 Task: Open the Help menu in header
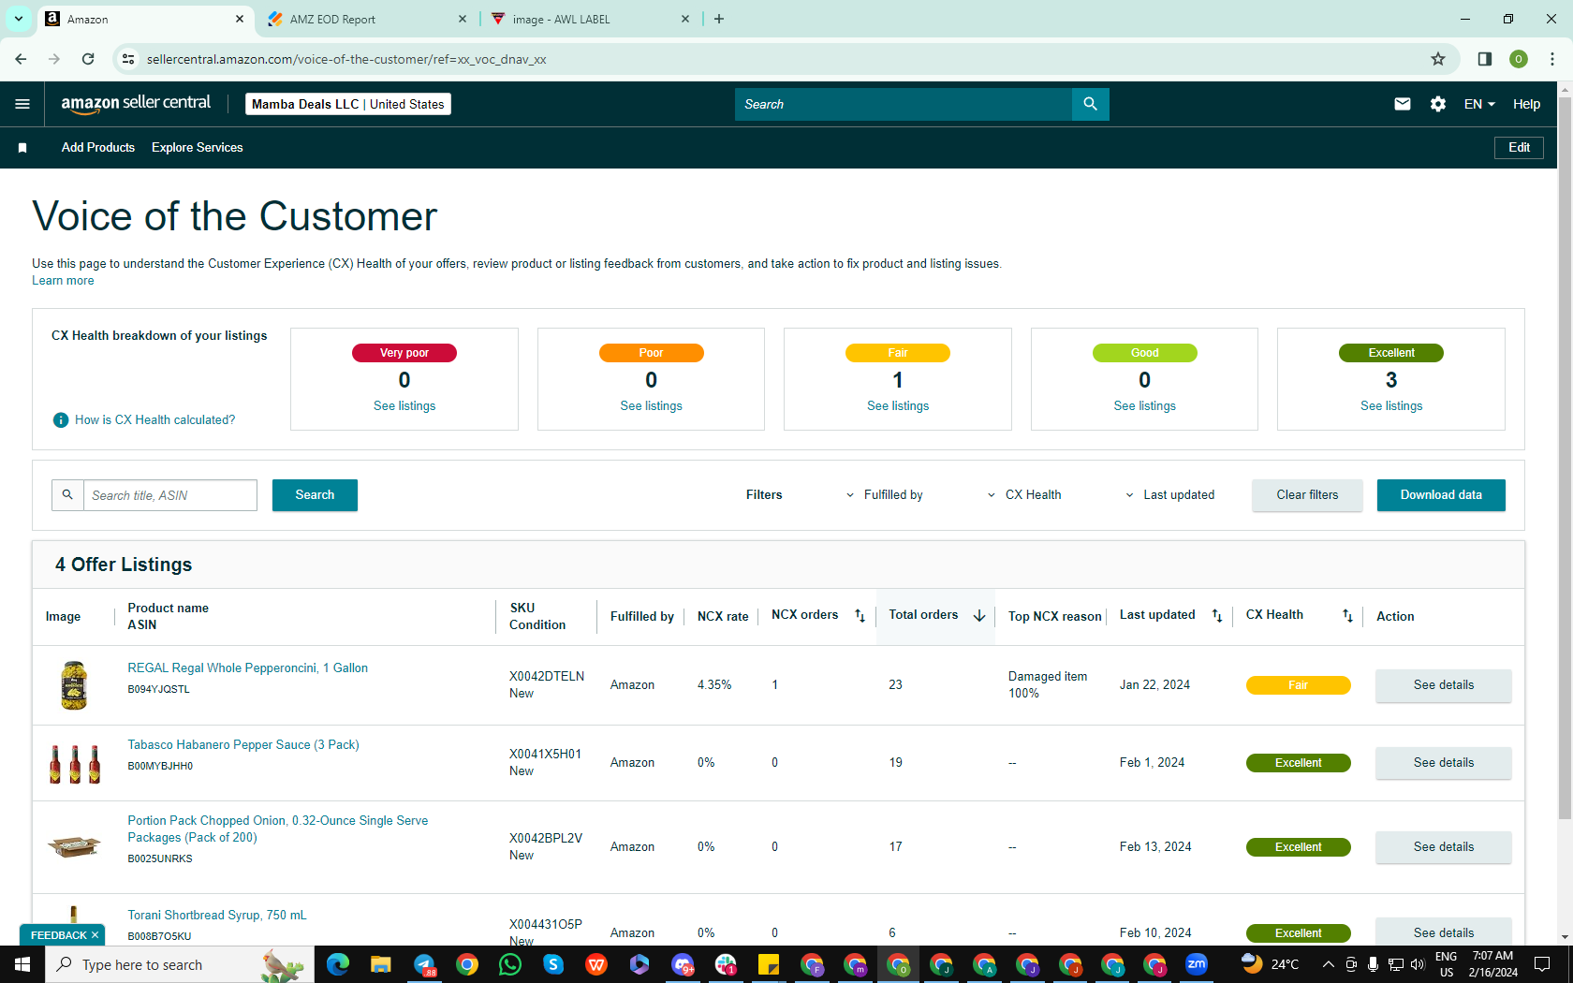1526,104
